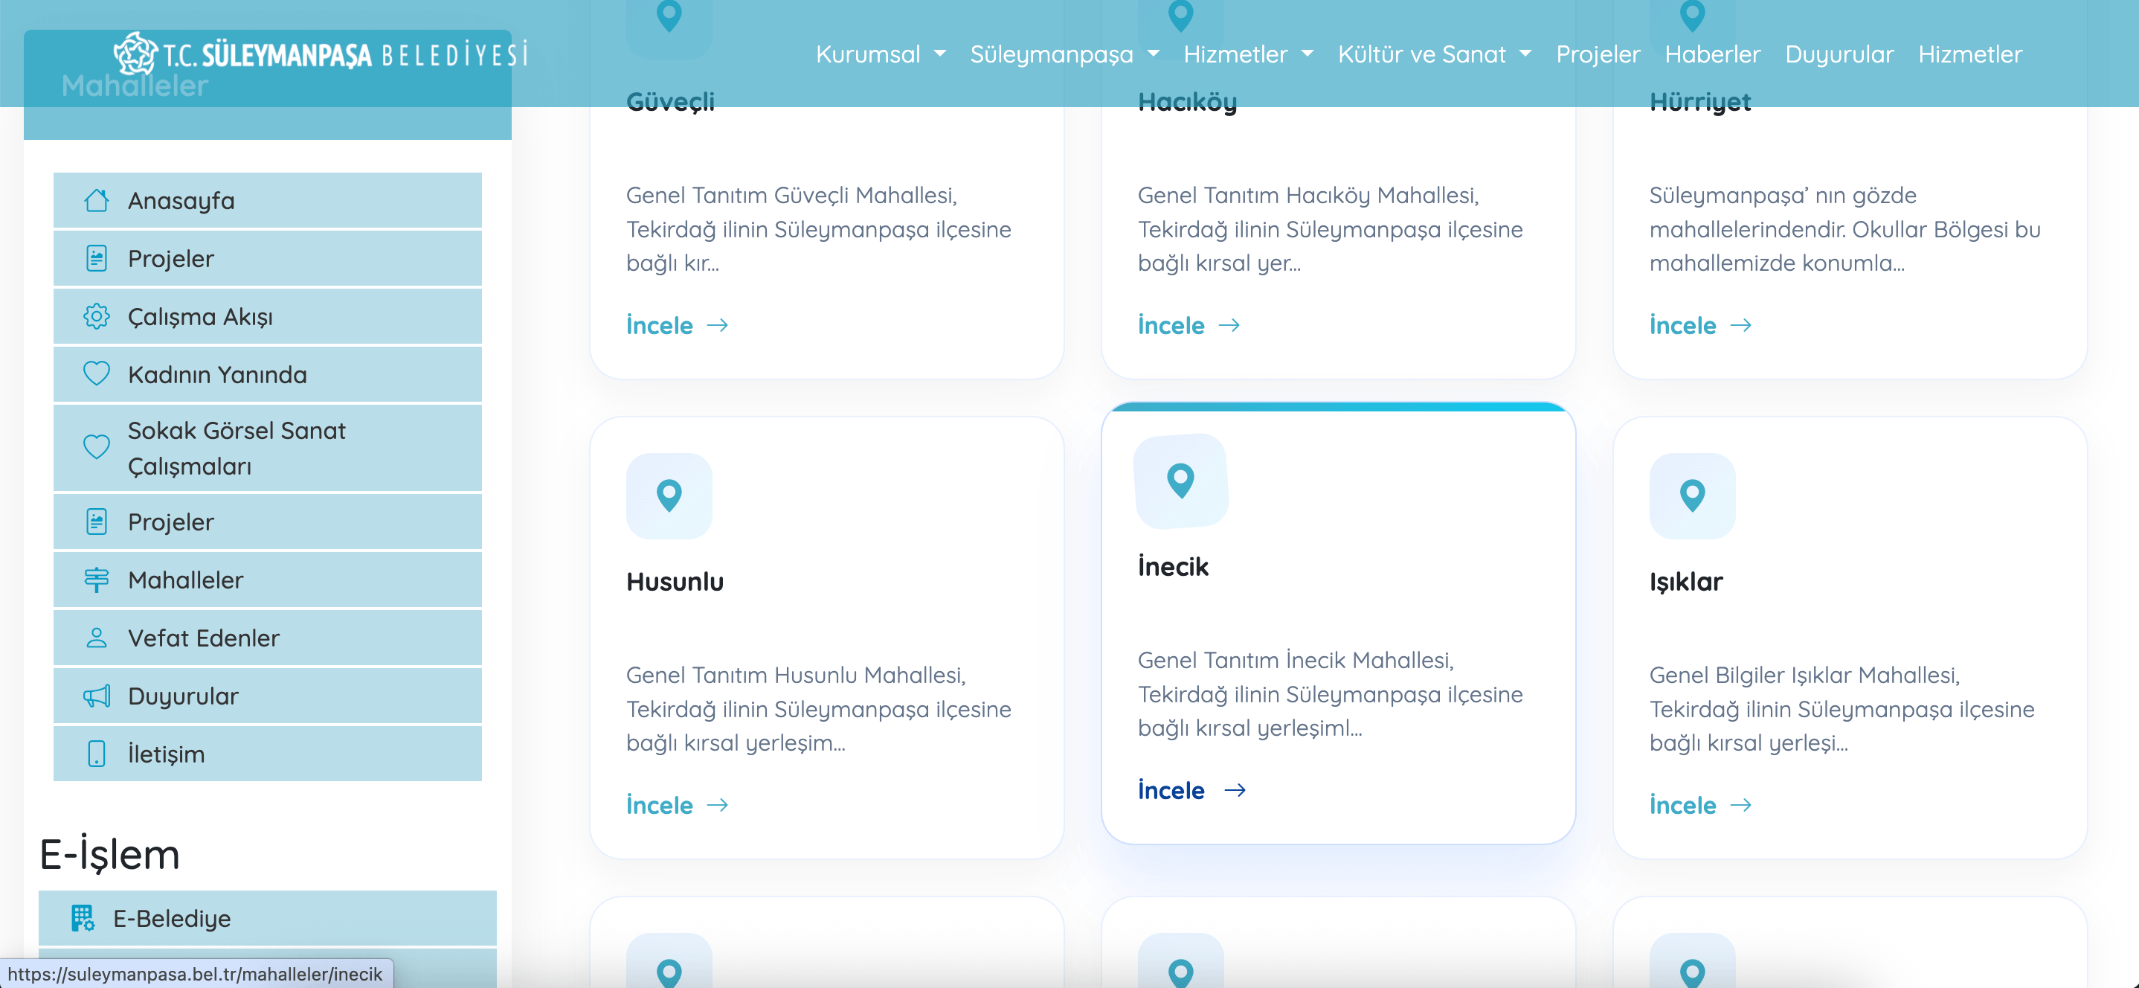Image resolution: width=2139 pixels, height=988 pixels.
Task: Click İncele link on İnecik card
Action: (x=1171, y=790)
